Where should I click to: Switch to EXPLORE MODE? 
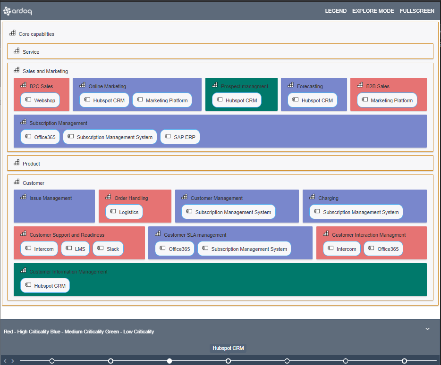click(373, 11)
